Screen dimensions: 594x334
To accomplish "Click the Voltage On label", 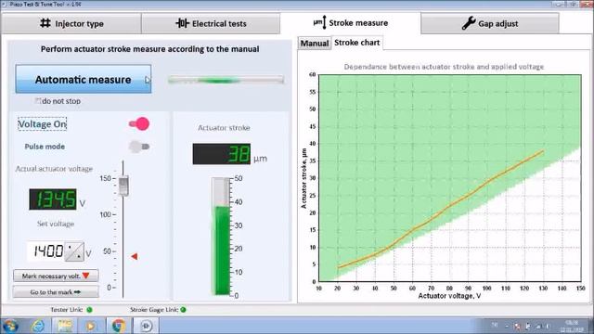I will pyautogui.click(x=42, y=123).
